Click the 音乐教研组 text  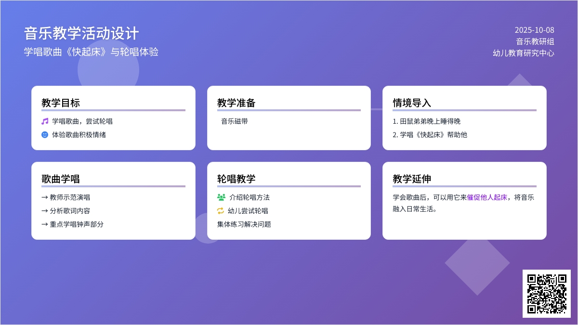[535, 42]
